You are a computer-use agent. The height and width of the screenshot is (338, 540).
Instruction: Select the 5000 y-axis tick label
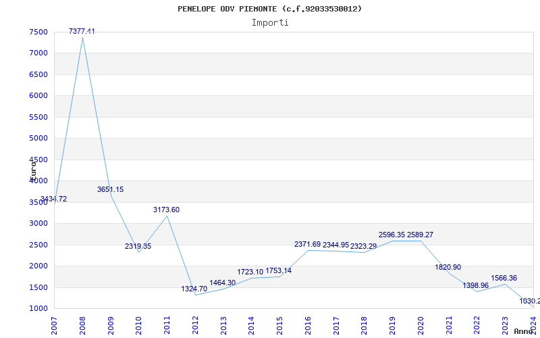click(x=38, y=139)
